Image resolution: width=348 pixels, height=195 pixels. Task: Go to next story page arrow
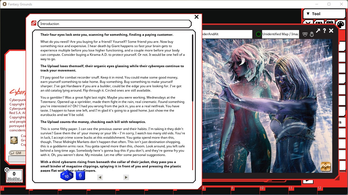tap(126, 177)
